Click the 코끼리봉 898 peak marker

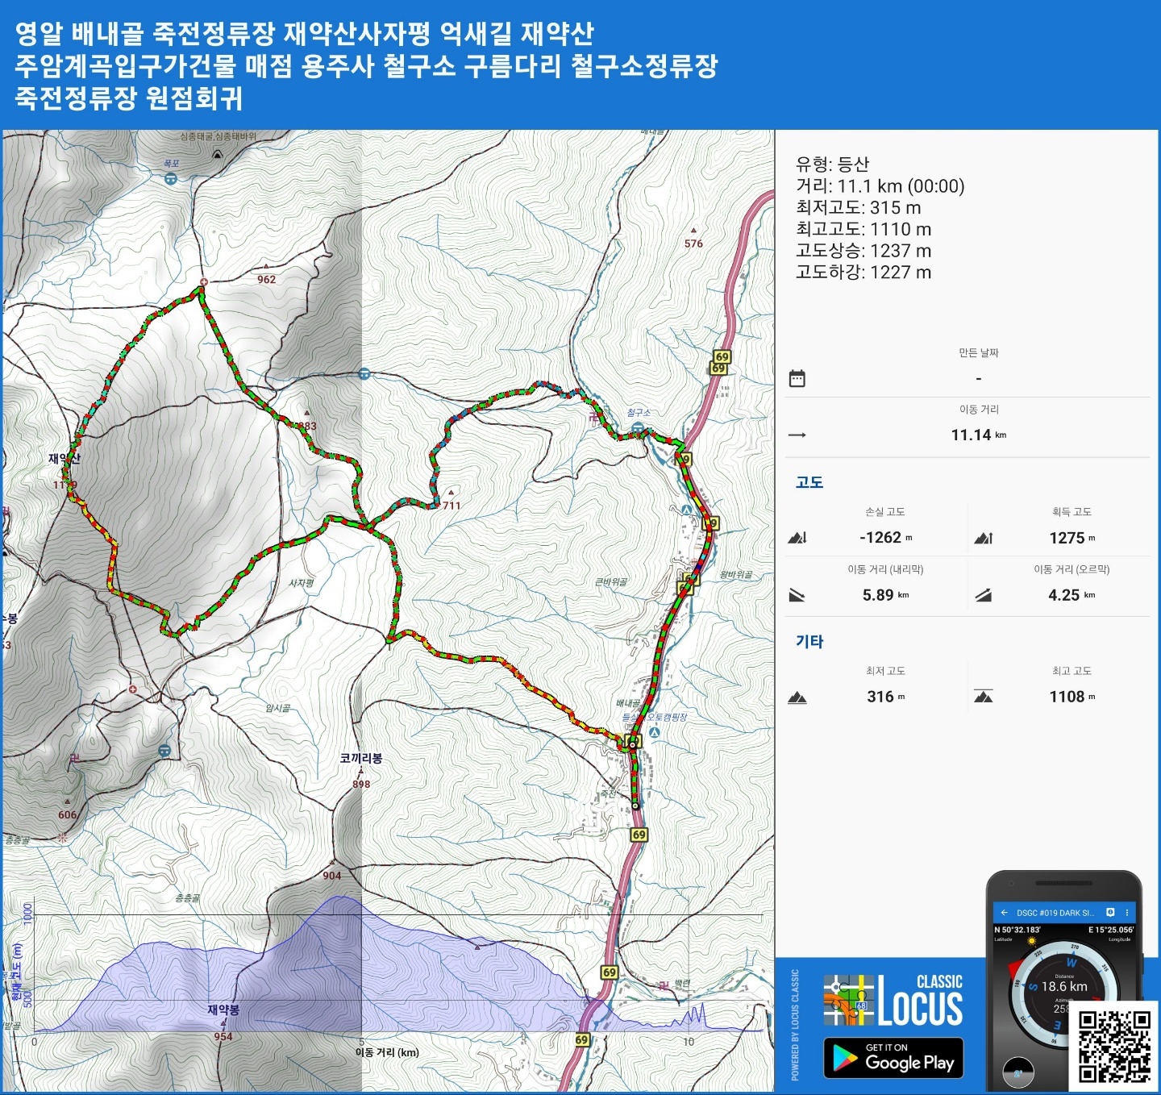(361, 772)
